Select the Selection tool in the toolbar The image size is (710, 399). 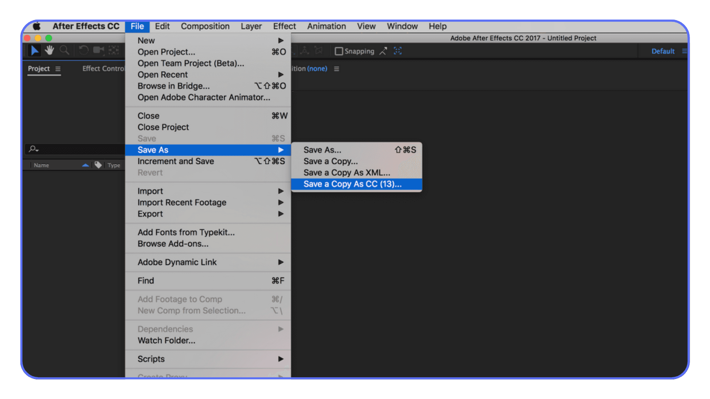[x=35, y=50]
